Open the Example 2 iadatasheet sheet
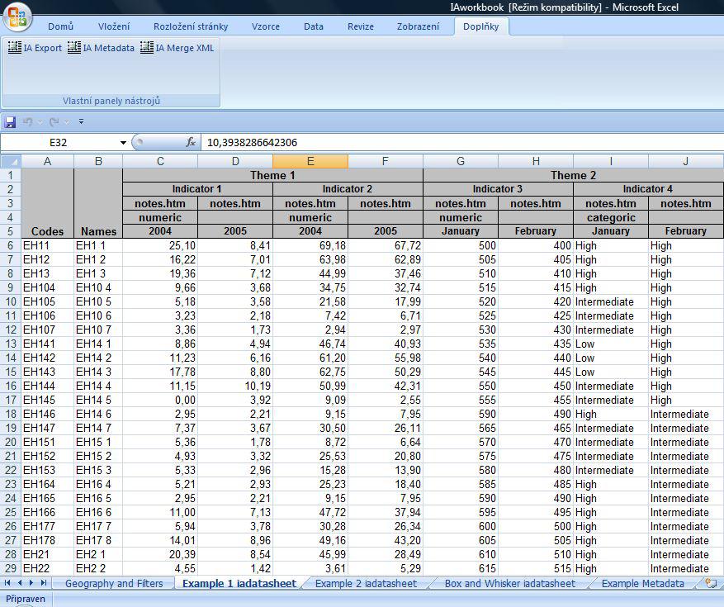 [366, 583]
